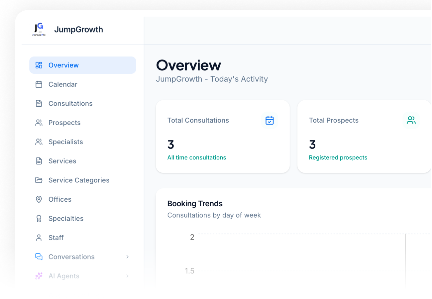This screenshot has height=299, width=432.
Task: Click the Total Consultations calendar-check icon
Action: tap(270, 120)
